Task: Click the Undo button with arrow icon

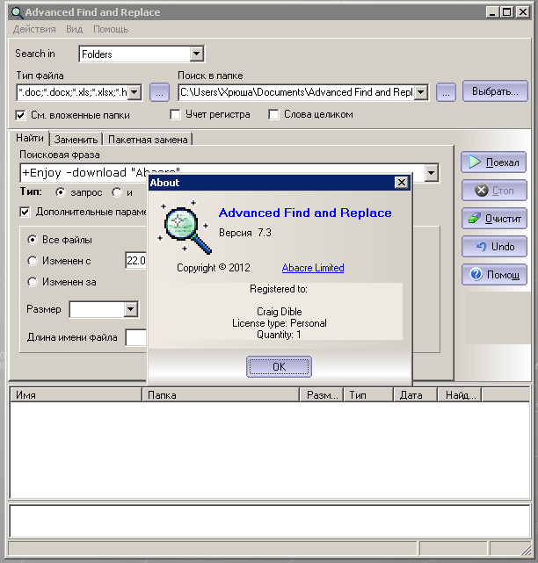Action: click(494, 247)
